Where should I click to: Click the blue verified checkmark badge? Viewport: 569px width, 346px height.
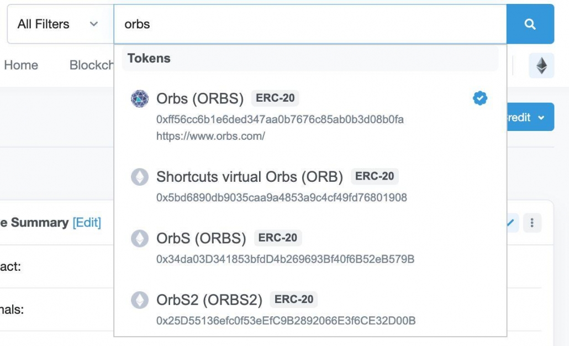[480, 98]
